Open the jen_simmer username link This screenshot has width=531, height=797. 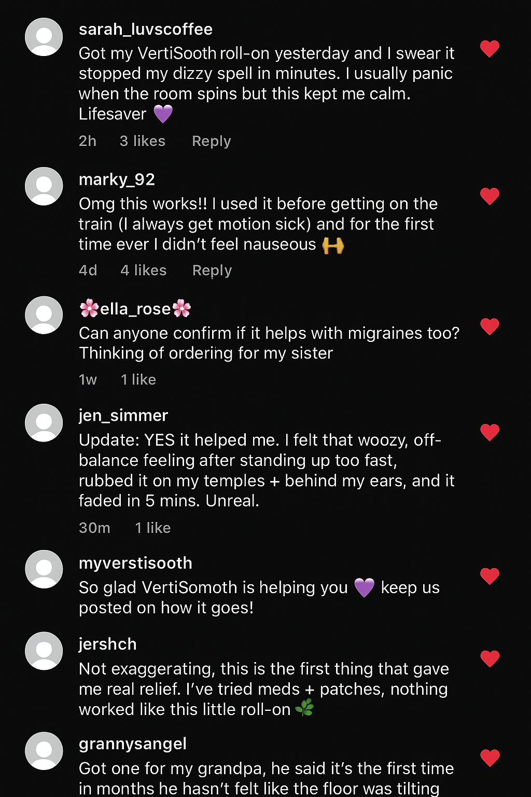pyautogui.click(x=123, y=416)
